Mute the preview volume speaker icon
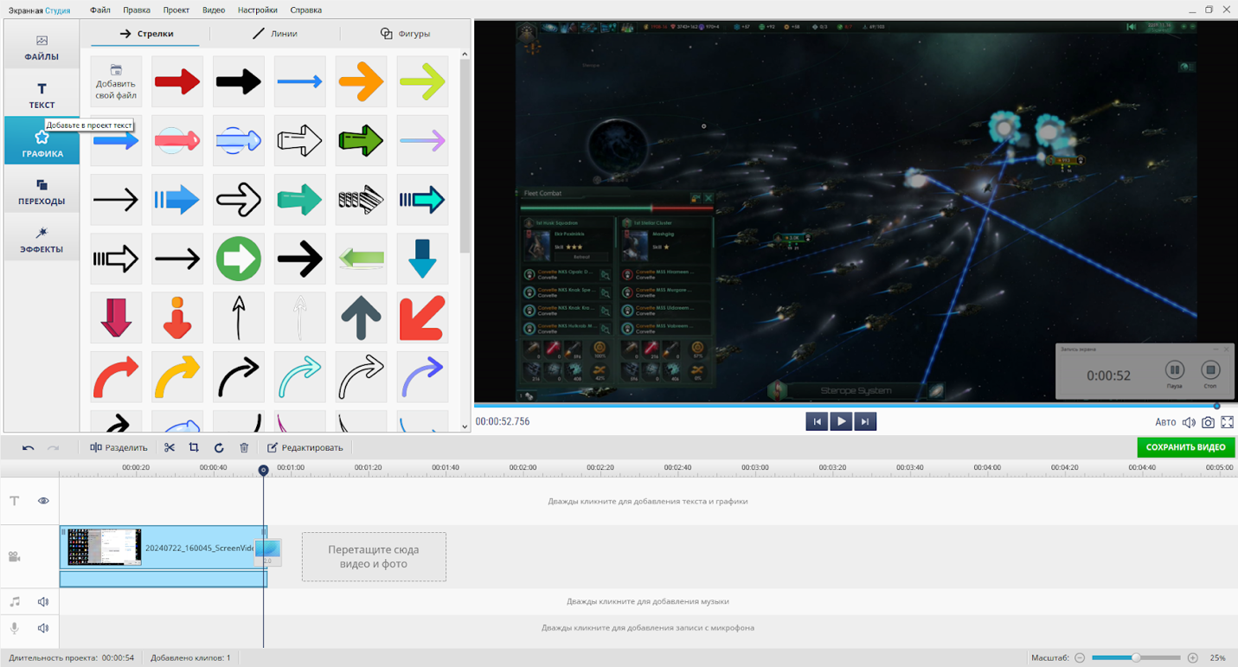1238x667 pixels. coord(1189,422)
